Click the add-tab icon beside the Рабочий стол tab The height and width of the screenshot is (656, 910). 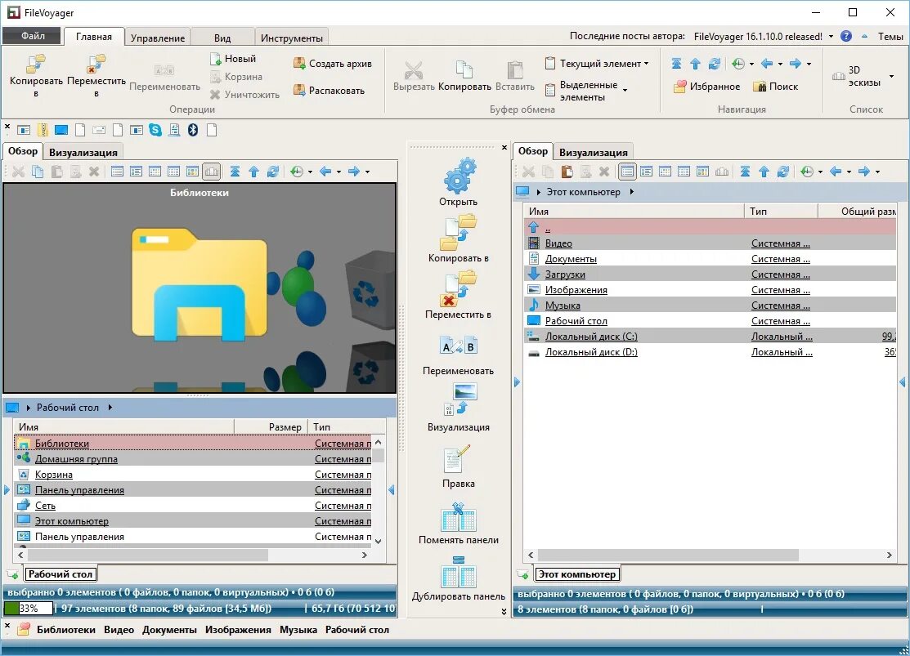tap(13, 574)
